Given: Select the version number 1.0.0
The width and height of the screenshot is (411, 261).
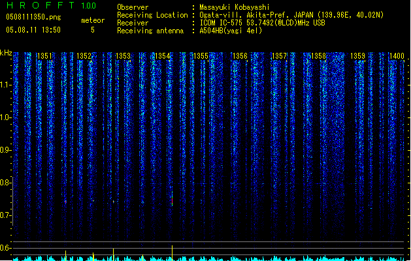Looking at the screenshot, I should click(89, 6).
